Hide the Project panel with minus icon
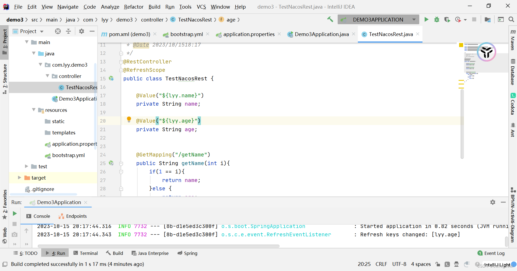517x271 pixels. point(92,31)
